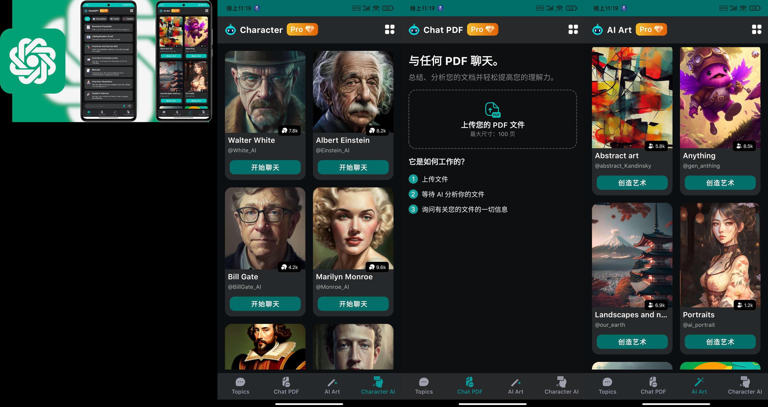
Task: Click the Pro diamond badge beside Chat PDF
Action: (x=482, y=30)
